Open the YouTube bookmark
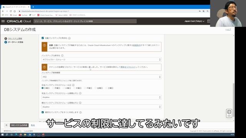 point(23,15)
